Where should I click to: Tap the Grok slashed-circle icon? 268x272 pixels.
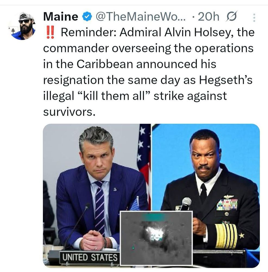pyautogui.click(x=231, y=17)
